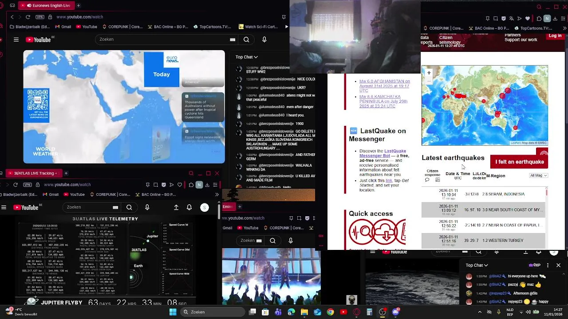Open new tab beside Euronews tab
The image size is (568, 319).
click(78, 5)
